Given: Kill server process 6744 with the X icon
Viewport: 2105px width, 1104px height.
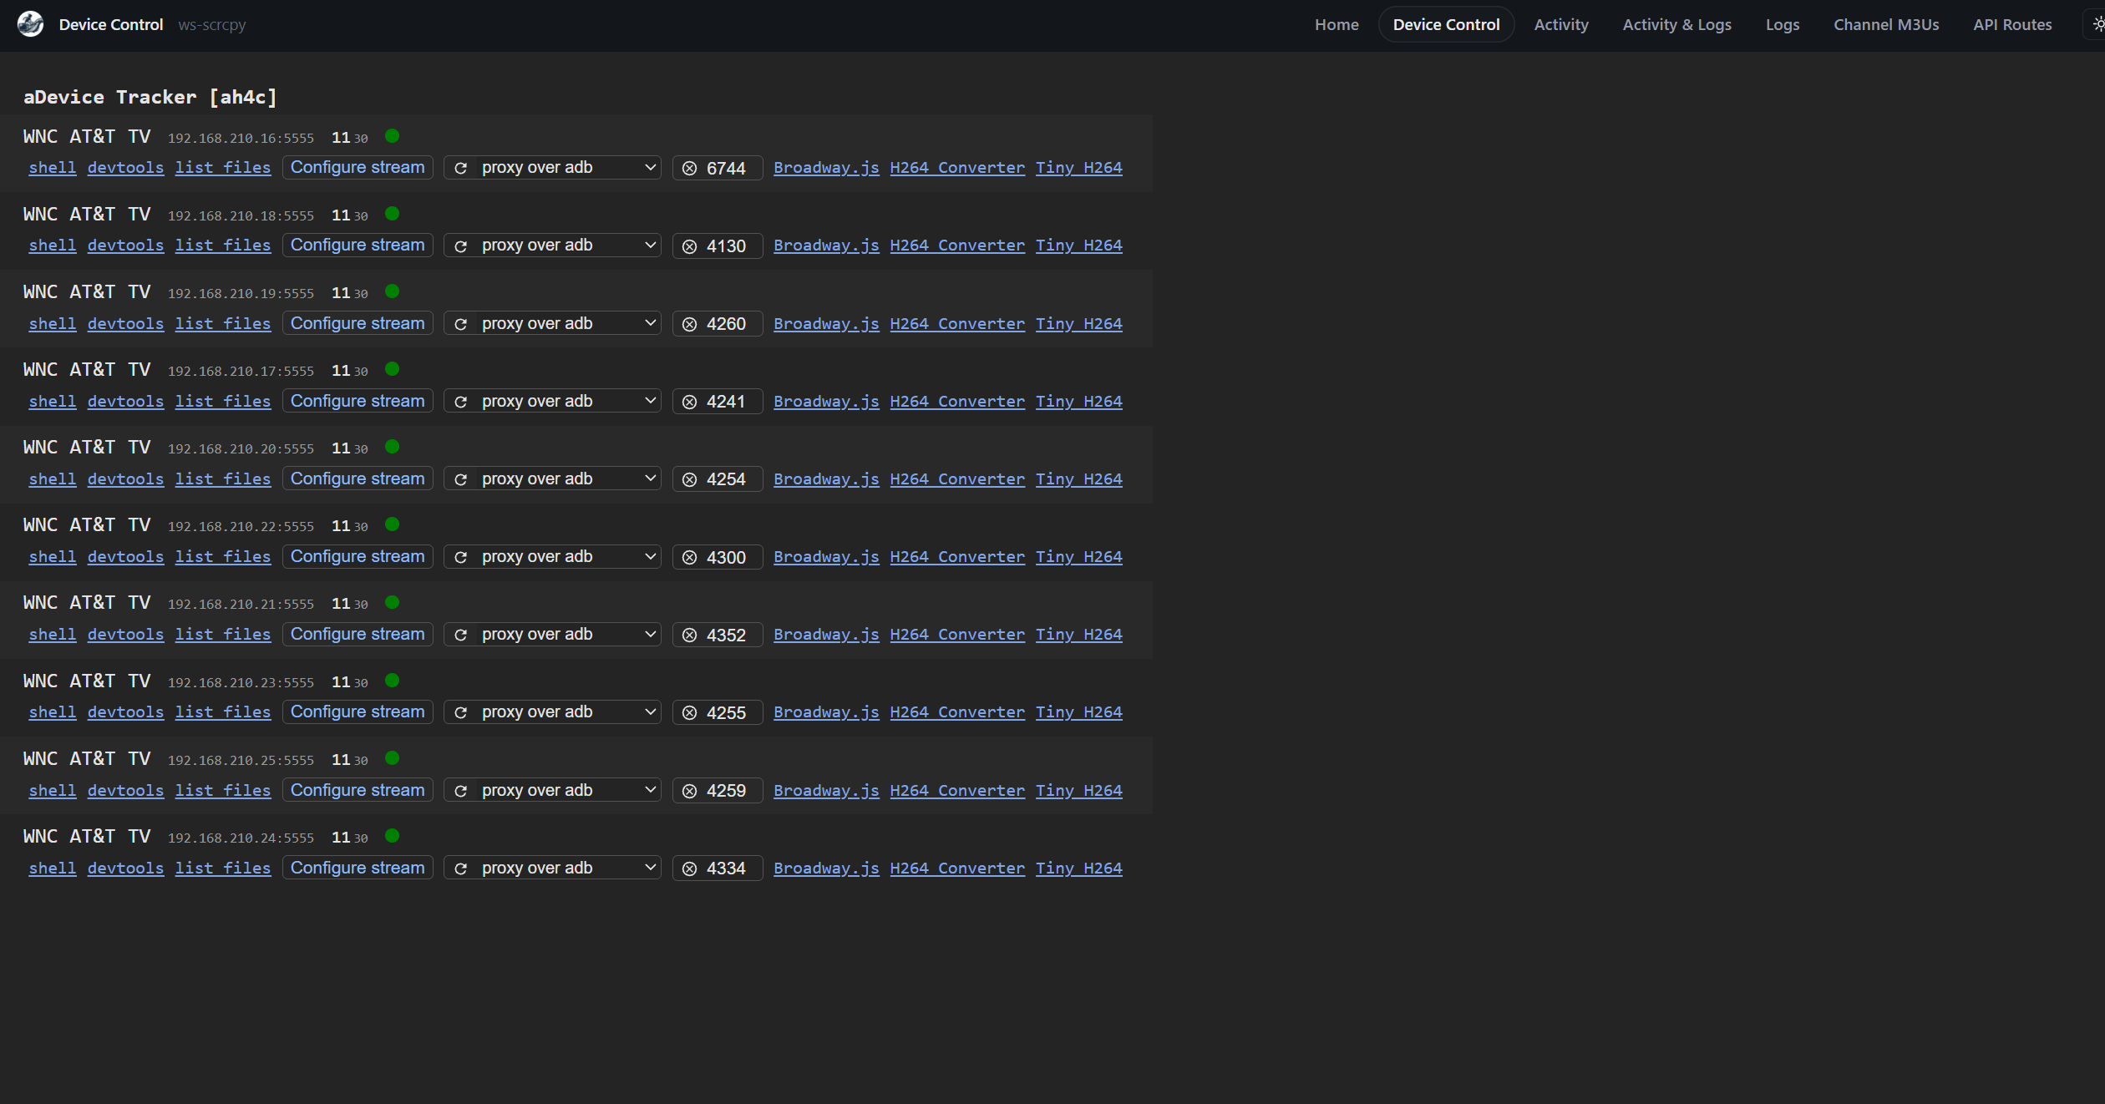Looking at the screenshot, I should 689,168.
